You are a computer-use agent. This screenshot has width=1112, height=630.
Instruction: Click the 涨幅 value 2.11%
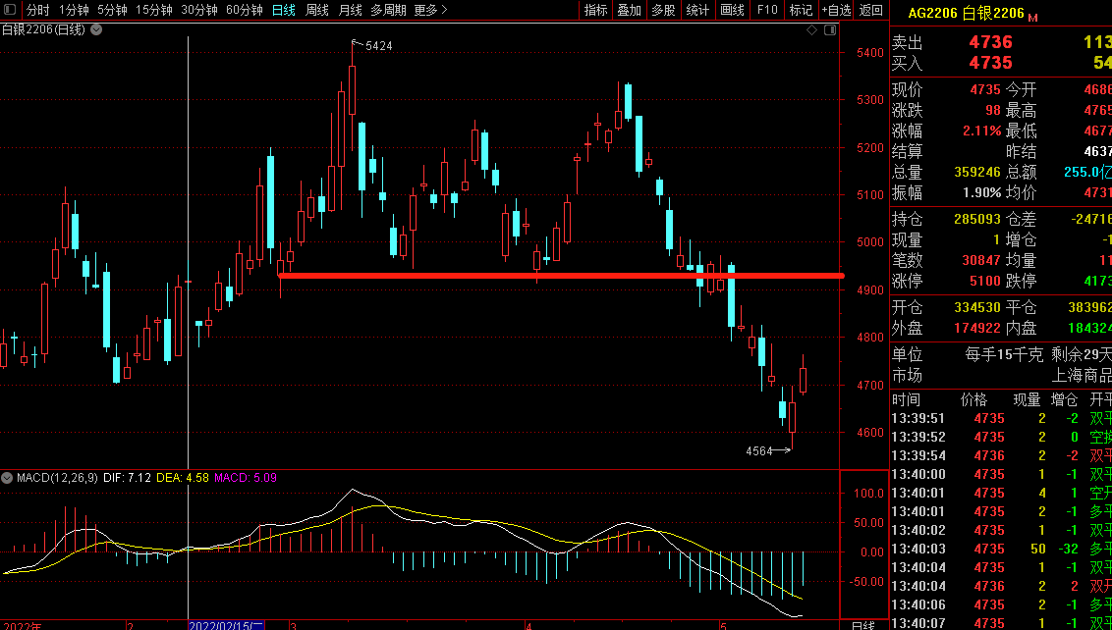981,131
